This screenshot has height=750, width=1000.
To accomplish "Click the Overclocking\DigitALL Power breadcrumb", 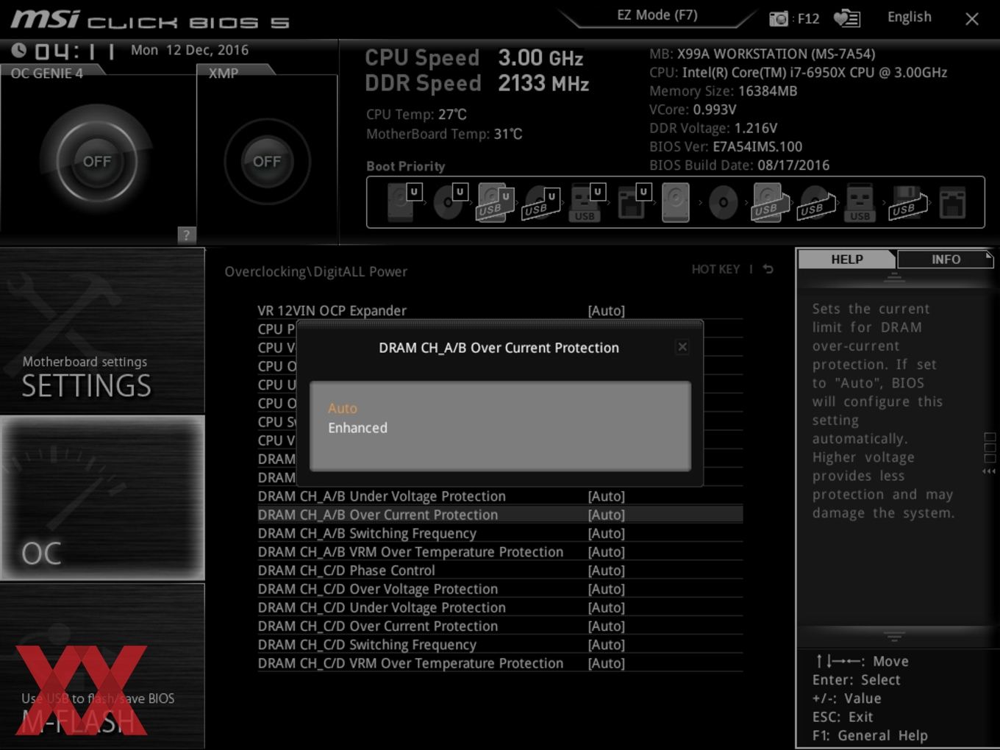I will (x=315, y=271).
